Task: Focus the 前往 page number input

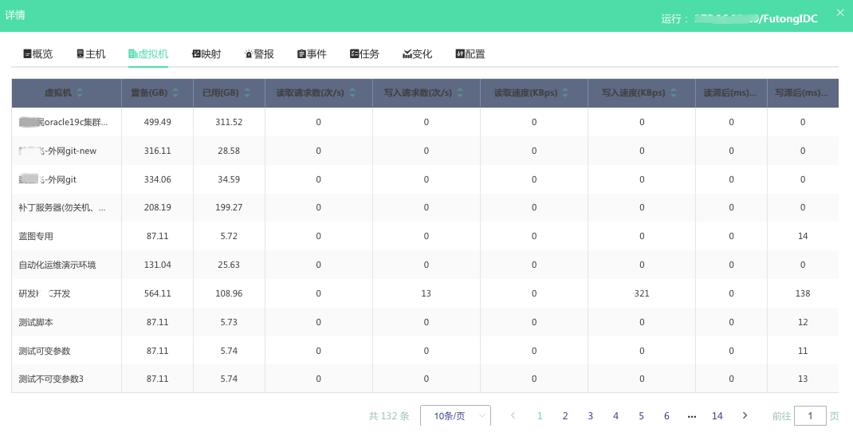Action: (810, 416)
